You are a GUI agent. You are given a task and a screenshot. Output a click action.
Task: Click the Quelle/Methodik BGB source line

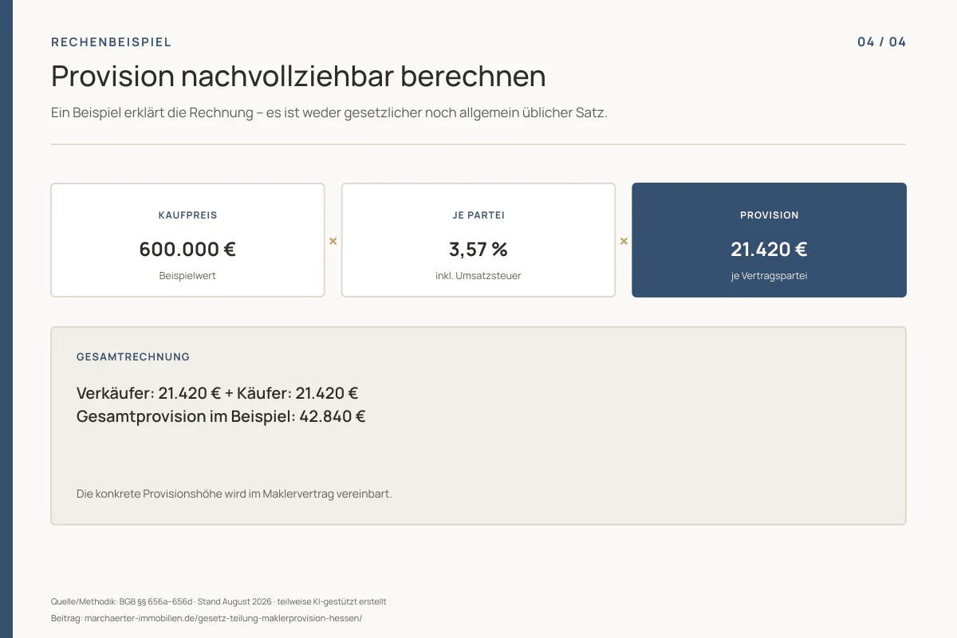[219, 601]
